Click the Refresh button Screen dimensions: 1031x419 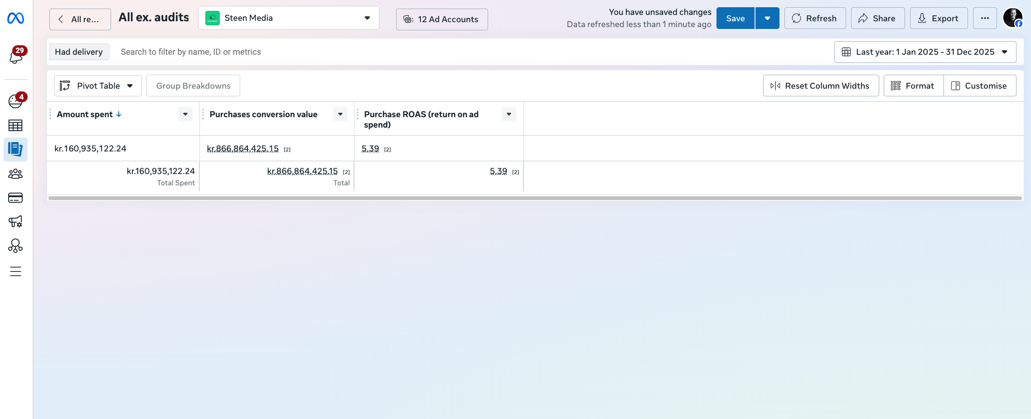[x=814, y=19]
